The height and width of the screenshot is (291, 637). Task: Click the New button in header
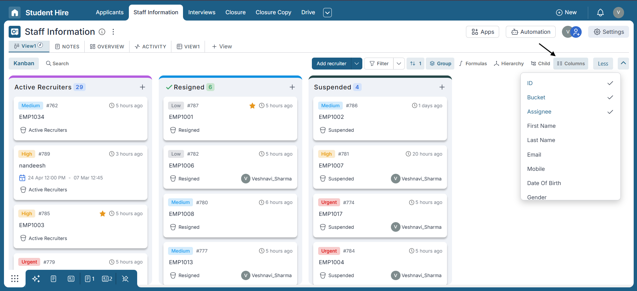[566, 12]
